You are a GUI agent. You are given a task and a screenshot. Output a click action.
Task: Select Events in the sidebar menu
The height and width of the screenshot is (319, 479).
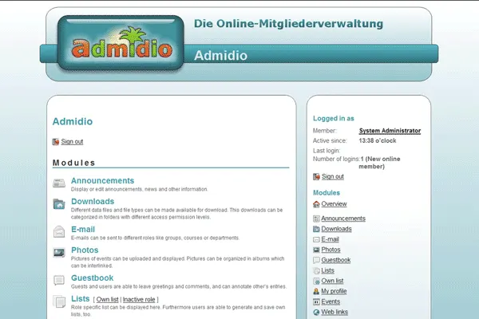tap(331, 301)
